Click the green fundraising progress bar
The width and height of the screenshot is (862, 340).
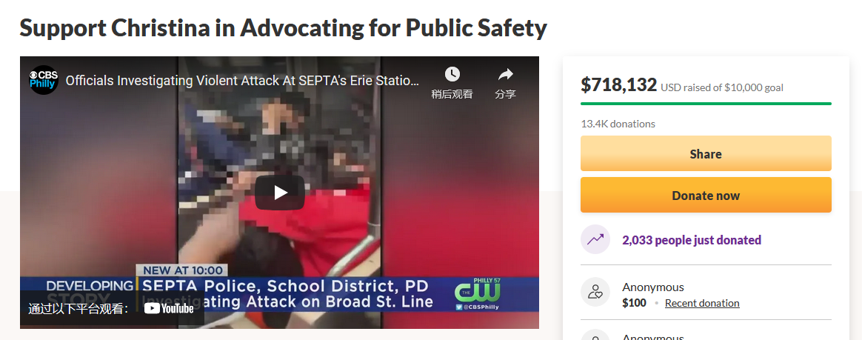pyautogui.click(x=706, y=104)
